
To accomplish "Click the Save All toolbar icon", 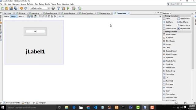I will tap(16, 8).
